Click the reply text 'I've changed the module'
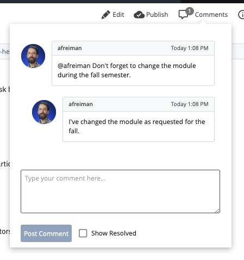Screen dimensions: 244x260 tap(105, 122)
